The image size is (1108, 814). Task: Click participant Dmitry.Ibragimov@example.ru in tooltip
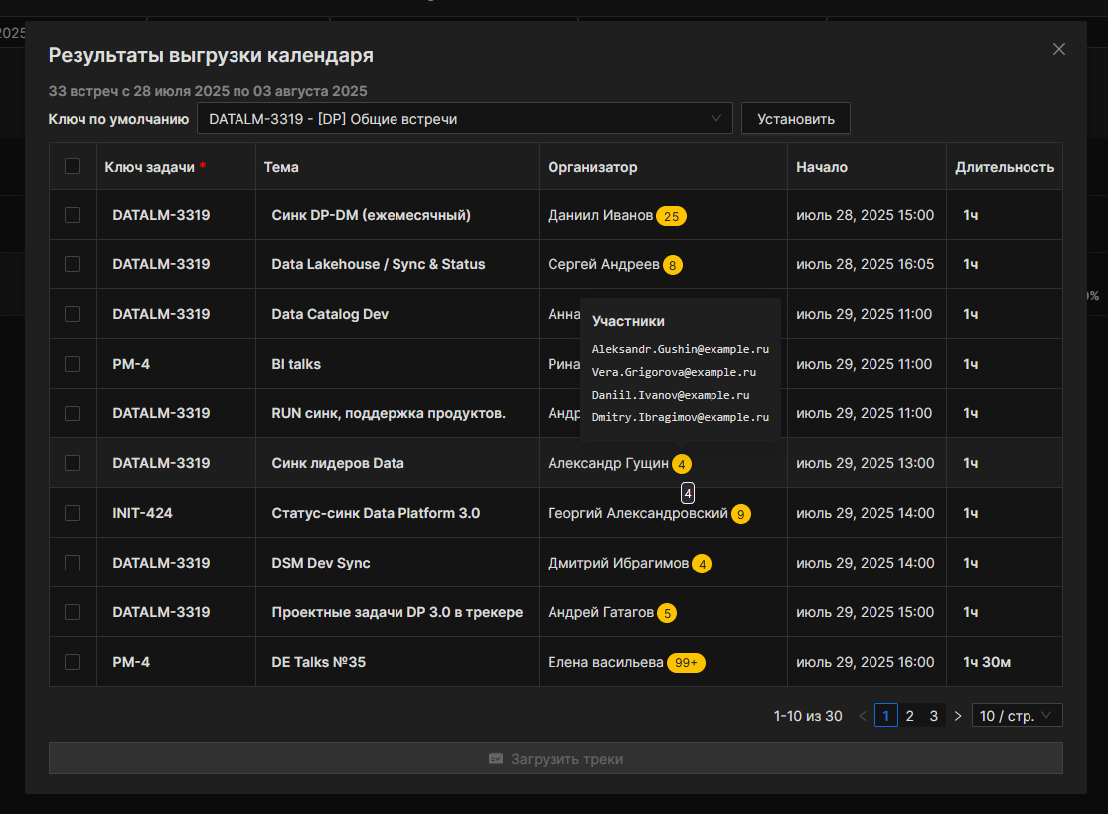(681, 417)
